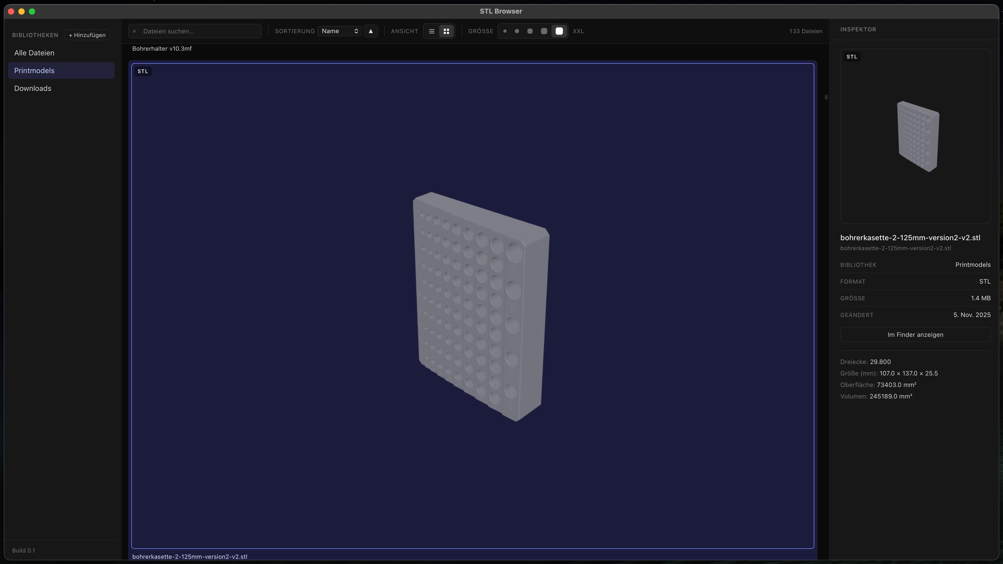Screen dimensions: 1003x564
Task: Open Alle Dateien library
Action: [x=61, y=53]
